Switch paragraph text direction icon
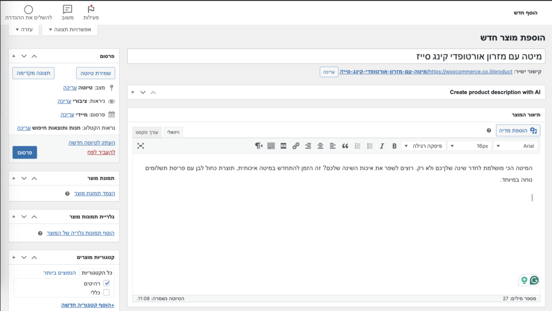 (259, 146)
